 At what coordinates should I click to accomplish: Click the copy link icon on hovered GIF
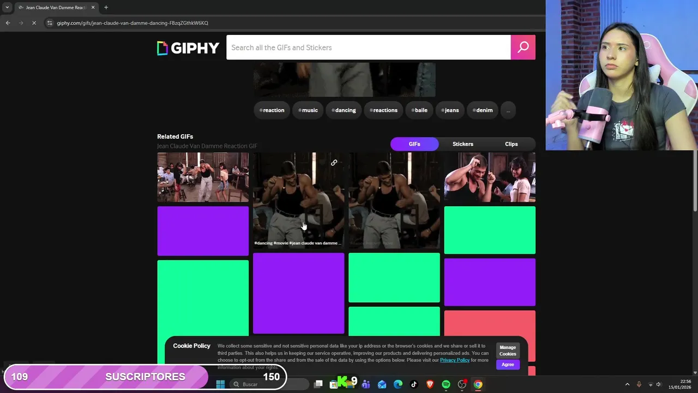click(x=334, y=163)
